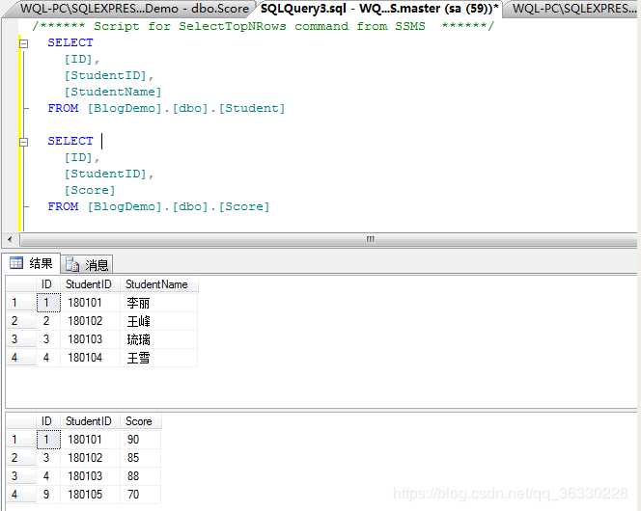This screenshot has width=641, height=511.
Task: Click the SelectTopNRows comment line
Action: pos(263,26)
